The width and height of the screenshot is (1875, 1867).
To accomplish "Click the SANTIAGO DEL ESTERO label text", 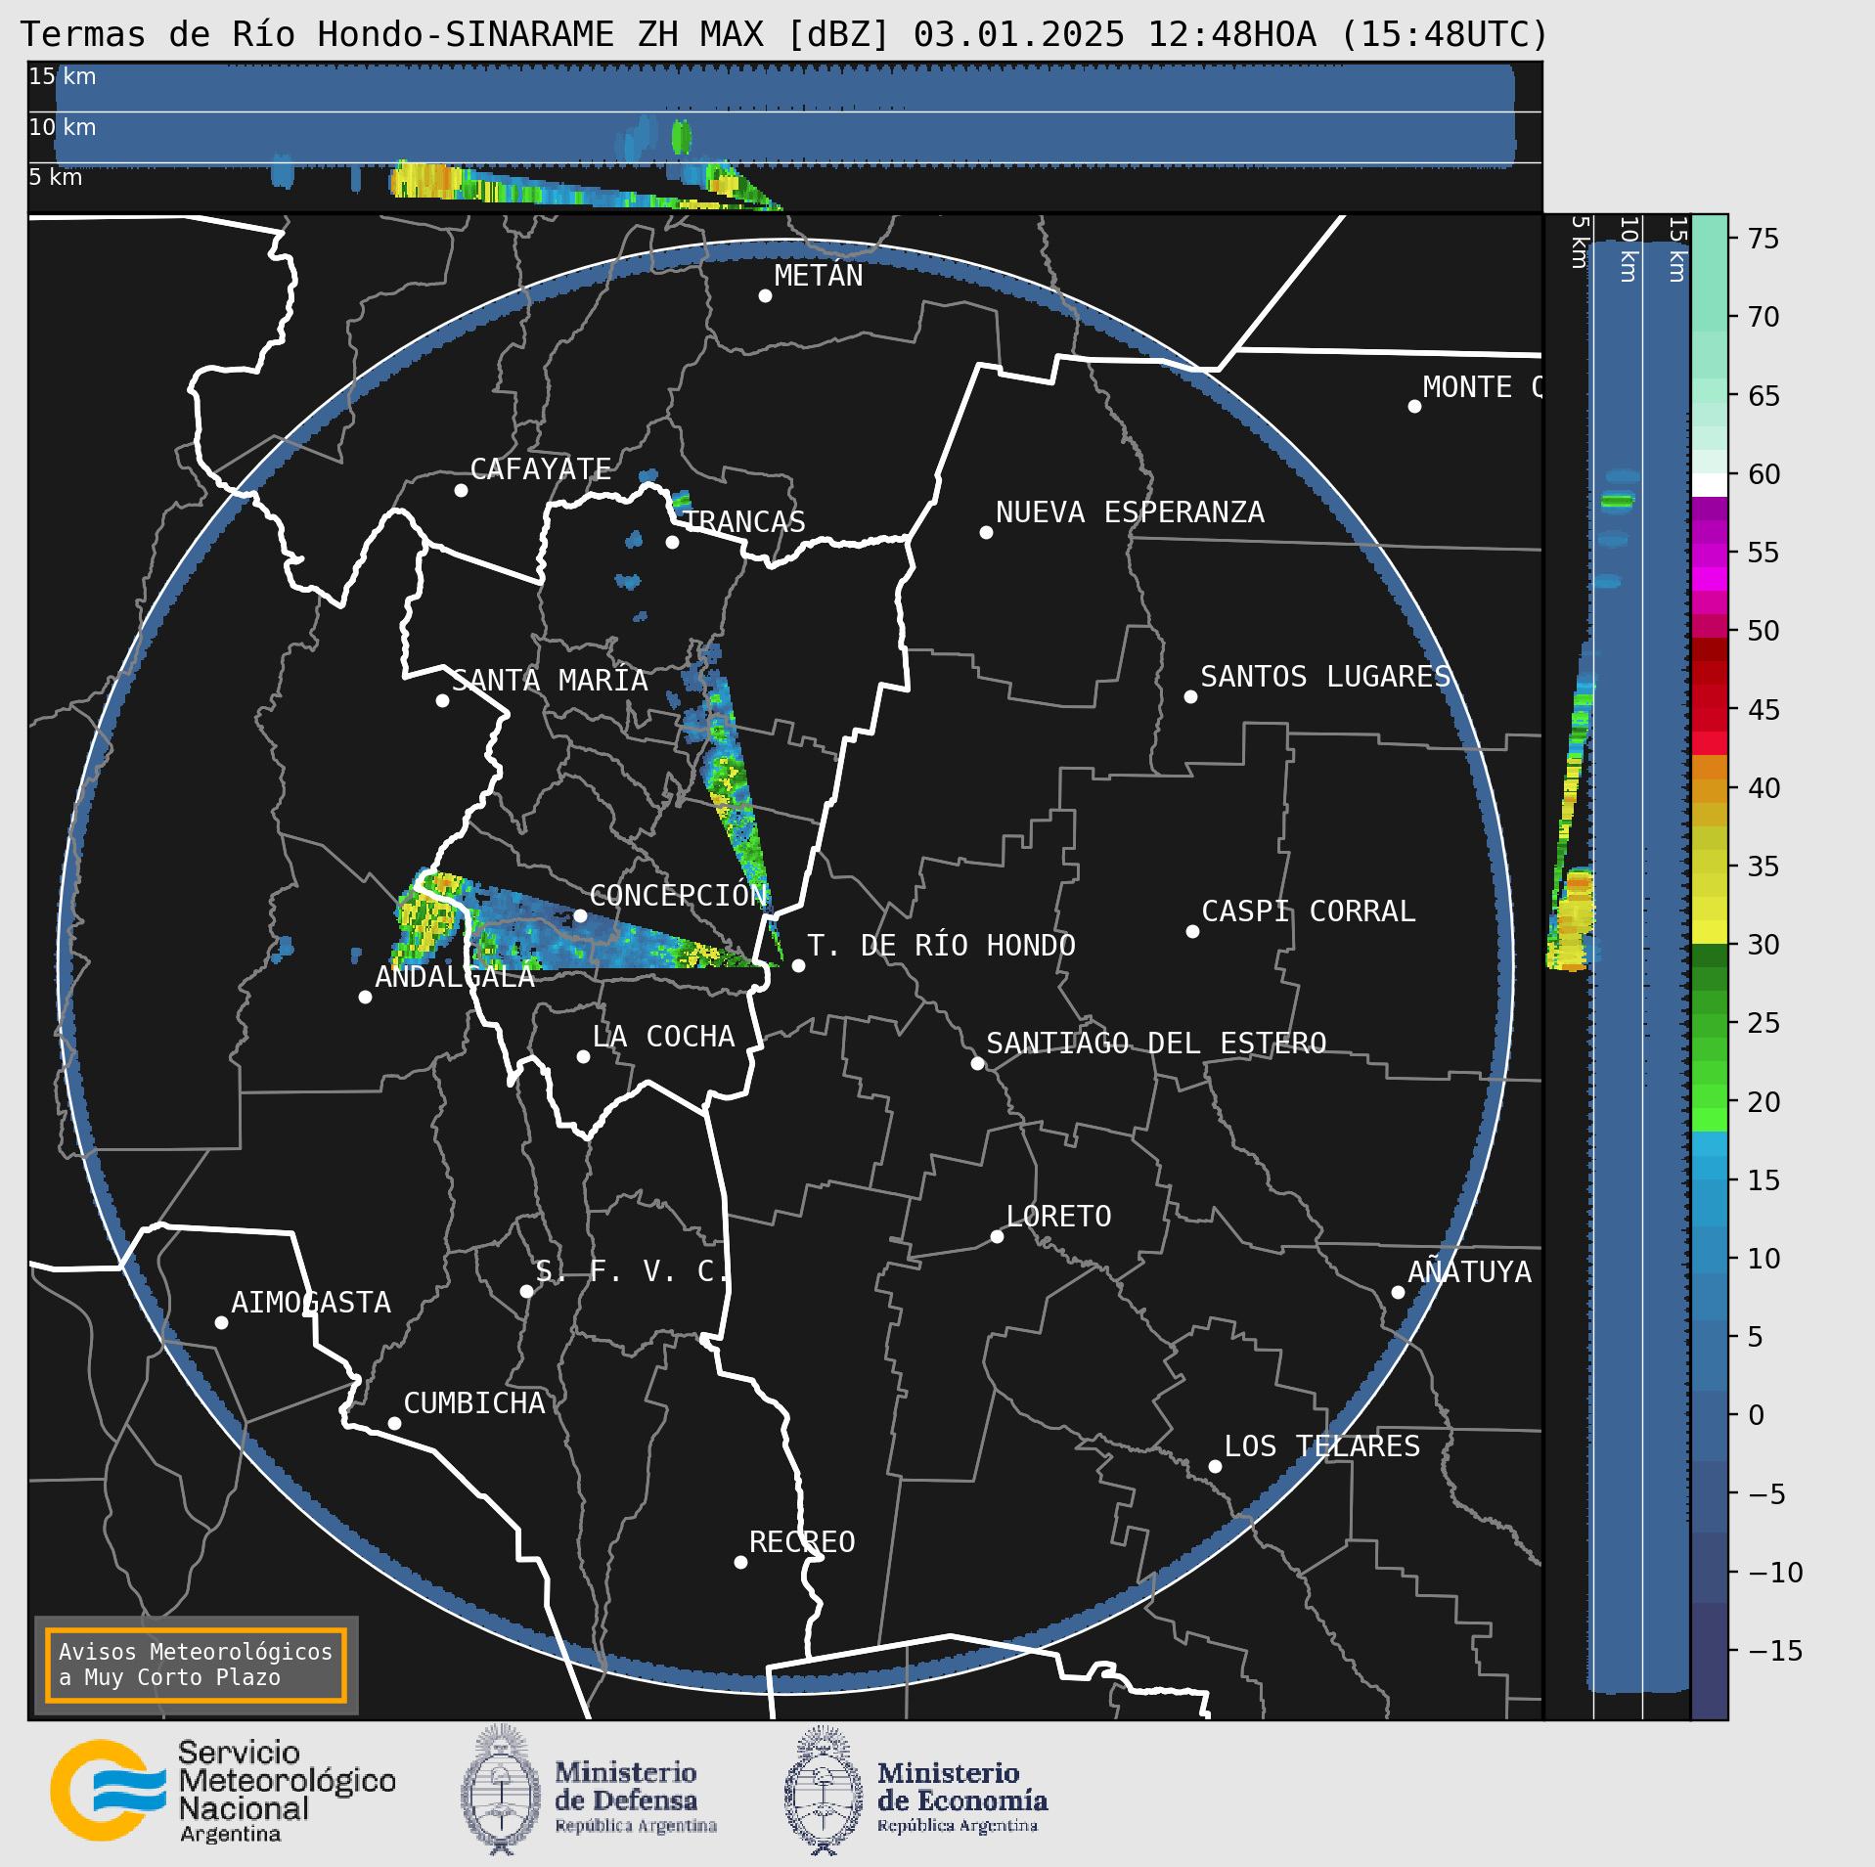I will point(1156,1044).
